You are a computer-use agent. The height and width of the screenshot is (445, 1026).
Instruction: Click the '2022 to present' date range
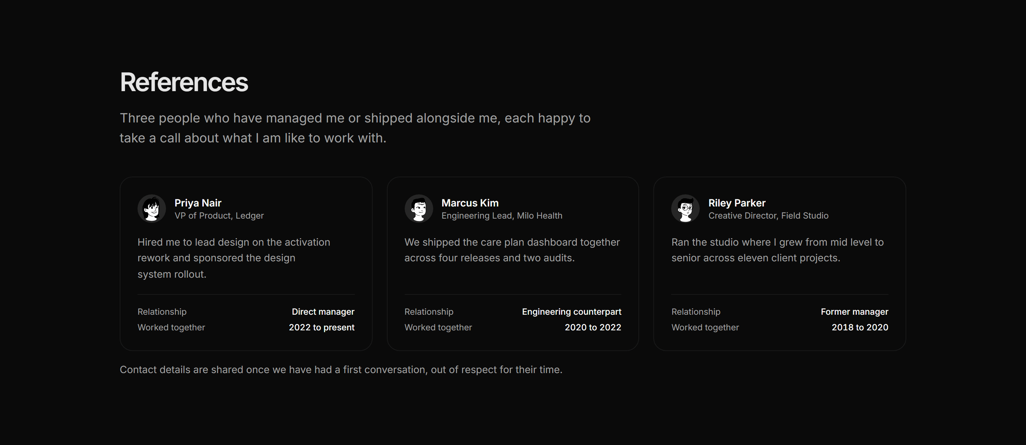pos(321,327)
